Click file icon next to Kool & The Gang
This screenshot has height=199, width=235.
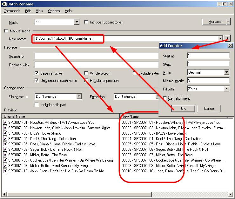tap(5, 139)
